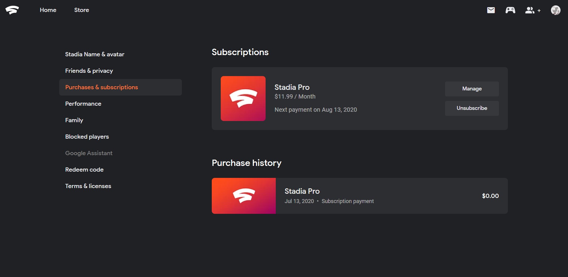Open the Store tab
Screen dimensions: 568x277
[x=81, y=10]
